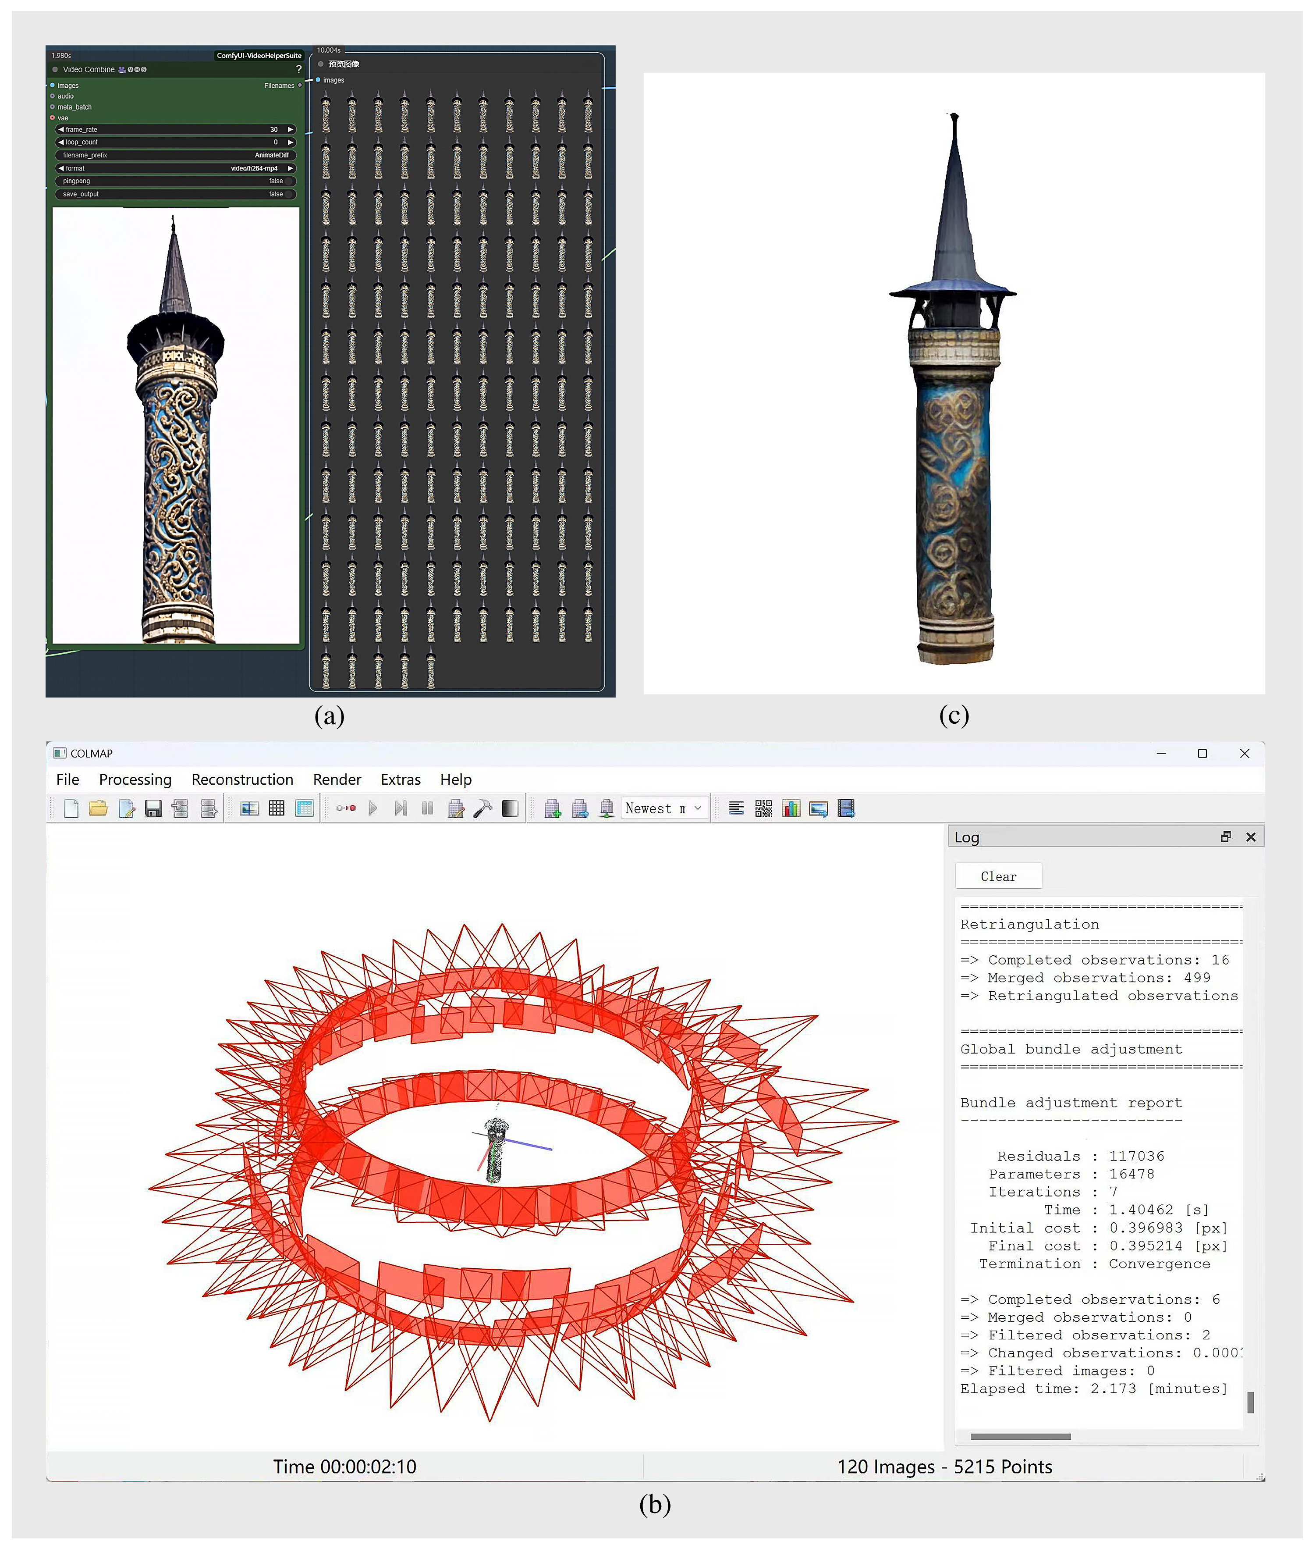The image size is (1316, 1552).
Task: Click the New project icon in COLMAP
Action: click(x=71, y=808)
